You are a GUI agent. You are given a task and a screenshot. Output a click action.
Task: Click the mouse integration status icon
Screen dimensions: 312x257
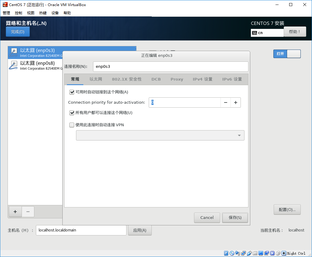(278, 253)
